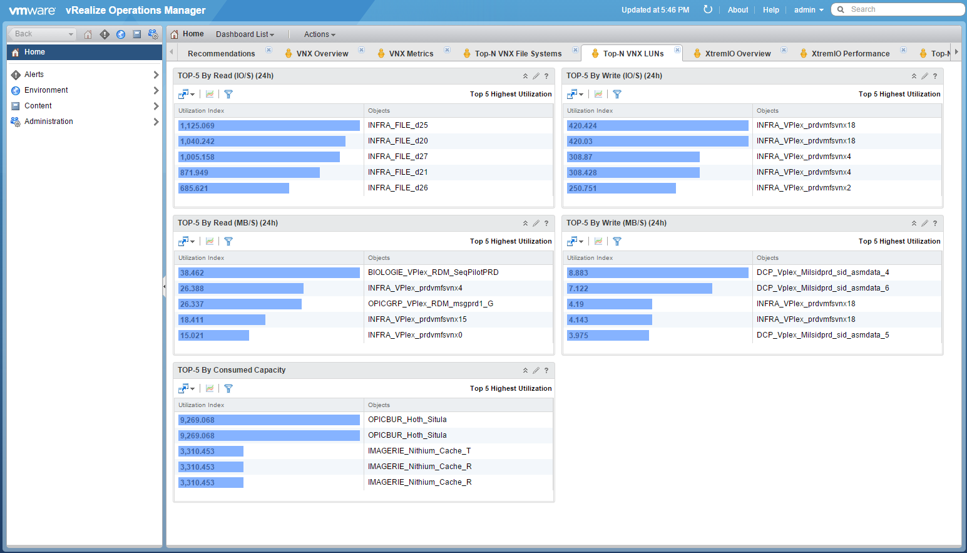Click the Help link in the header
967x553 pixels.
coord(771,10)
